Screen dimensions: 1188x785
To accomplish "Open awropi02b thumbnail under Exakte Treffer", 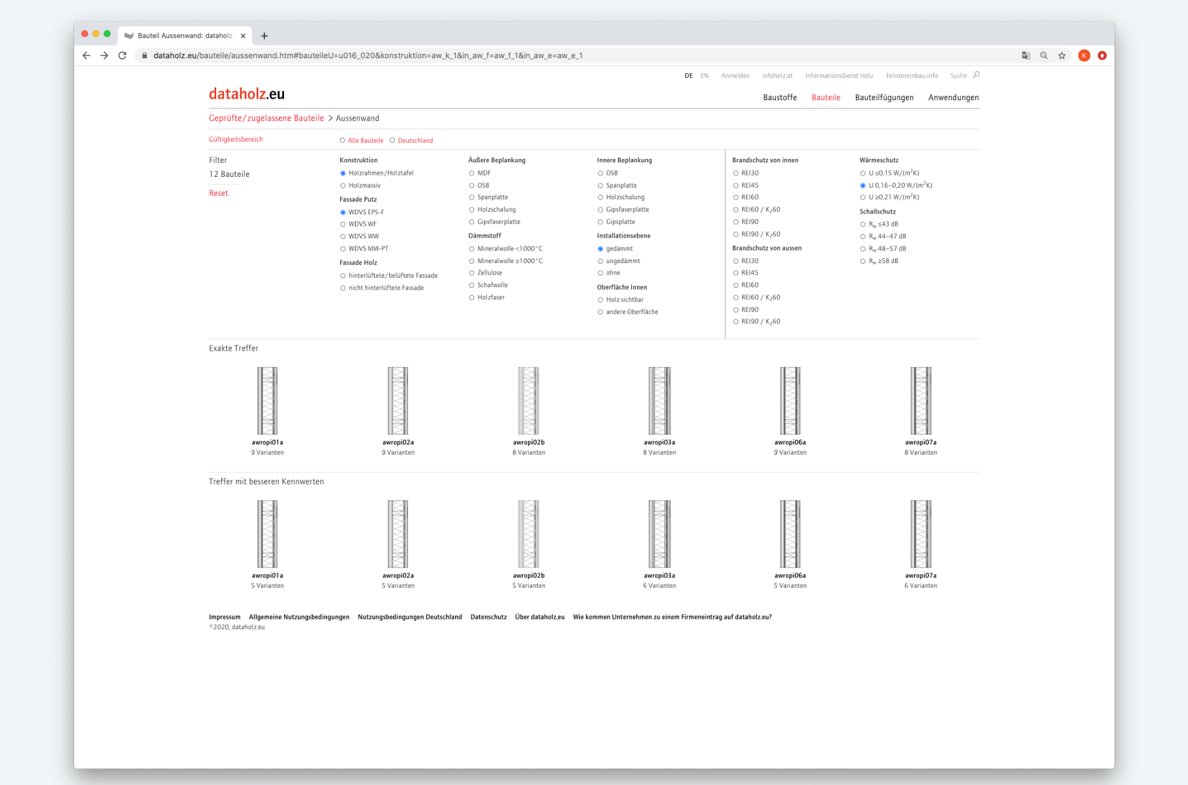I will coord(529,401).
